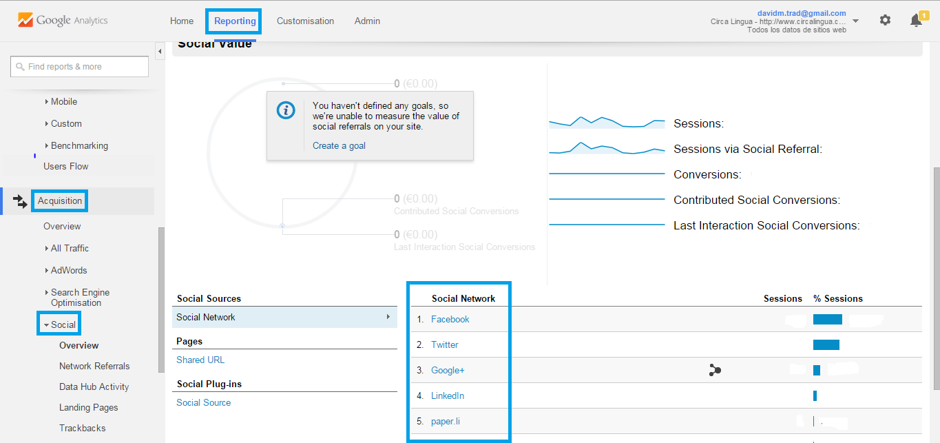
Task: Open the Google+ social network link
Action: click(448, 370)
